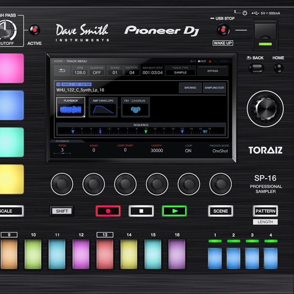Open the PLAYBACK parameter tab
The image size is (294, 294).
point(62,141)
